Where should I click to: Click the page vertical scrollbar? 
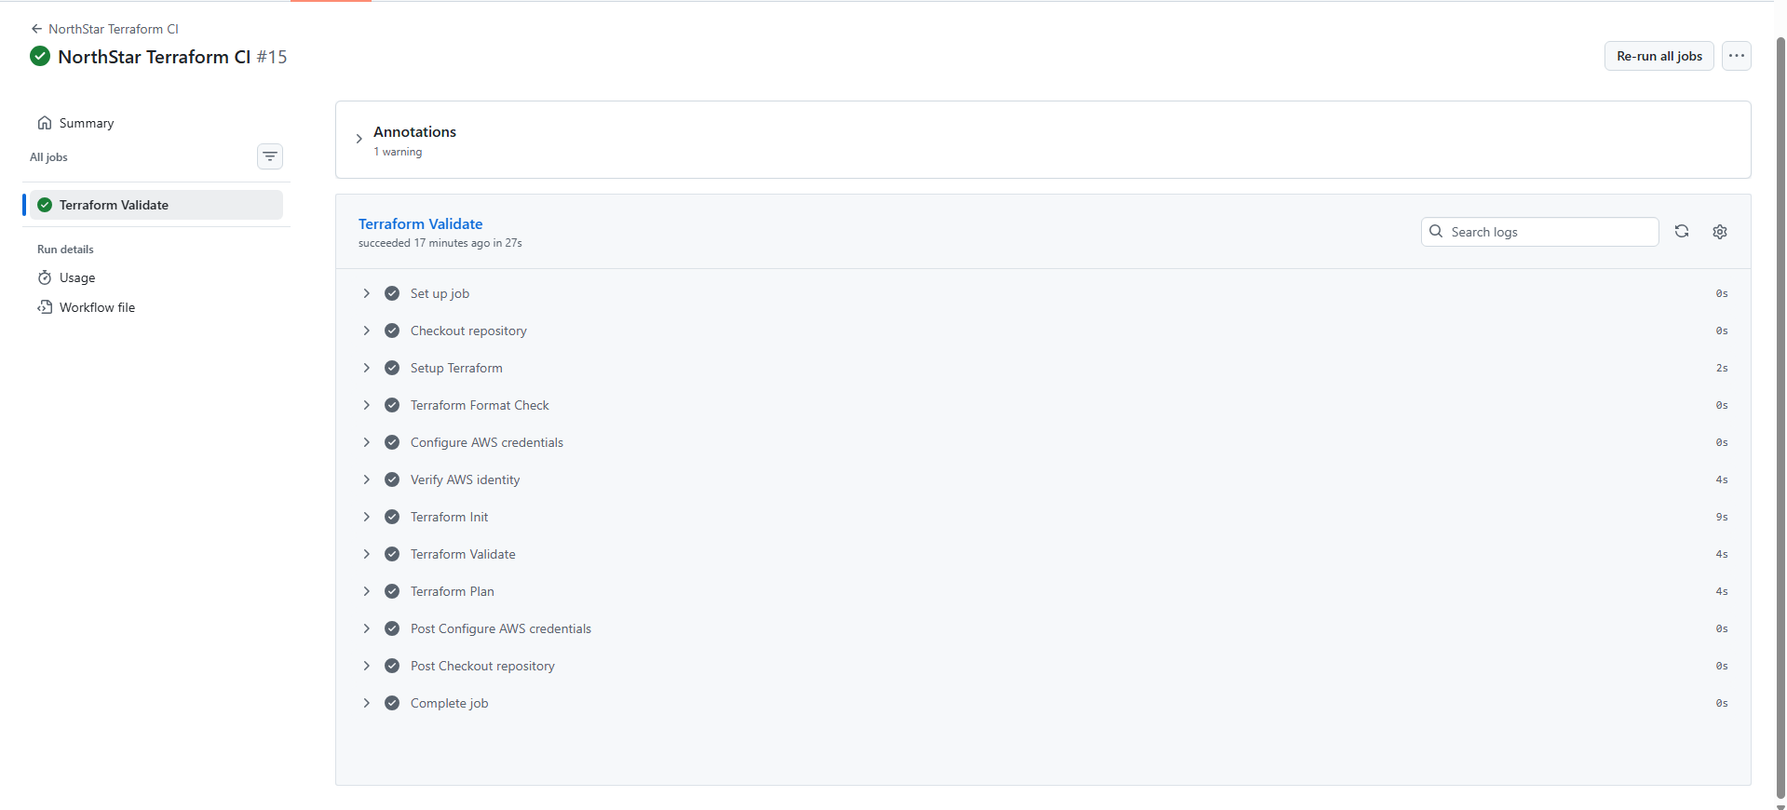pyautogui.click(x=1780, y=419)
